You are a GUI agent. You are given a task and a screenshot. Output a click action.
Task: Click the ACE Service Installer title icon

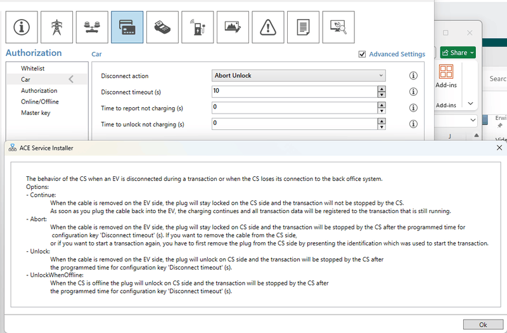pyautogui.click(x=12, y=148)
